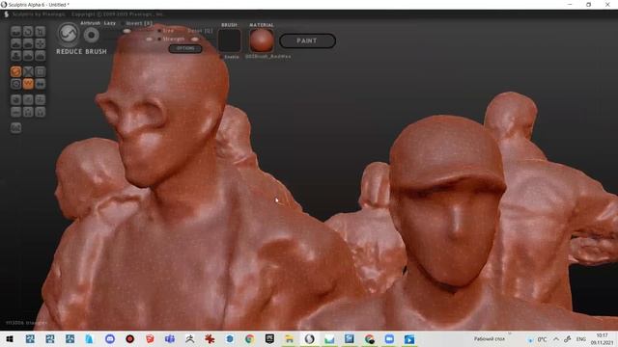Click the New Plane icon
The image size is (618, 347).
[28, 99]
